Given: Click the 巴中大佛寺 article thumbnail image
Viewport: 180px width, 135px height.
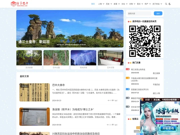Looking at the screenshot, I should pyautogui.click(x=34, y=92).
